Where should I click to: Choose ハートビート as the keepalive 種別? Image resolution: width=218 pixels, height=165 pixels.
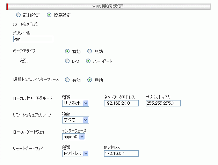pyautogui.click(x=88, y=61)
